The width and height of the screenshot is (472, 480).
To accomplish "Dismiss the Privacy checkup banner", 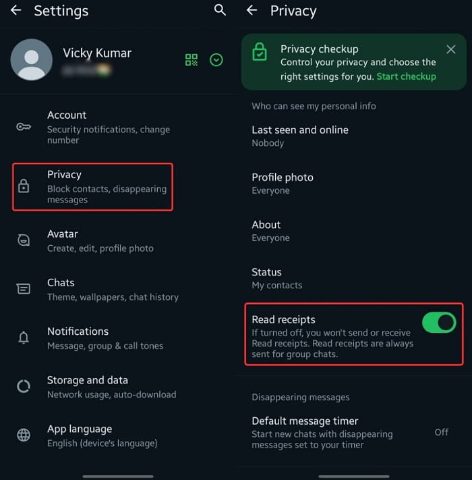I will pos(451,49).
